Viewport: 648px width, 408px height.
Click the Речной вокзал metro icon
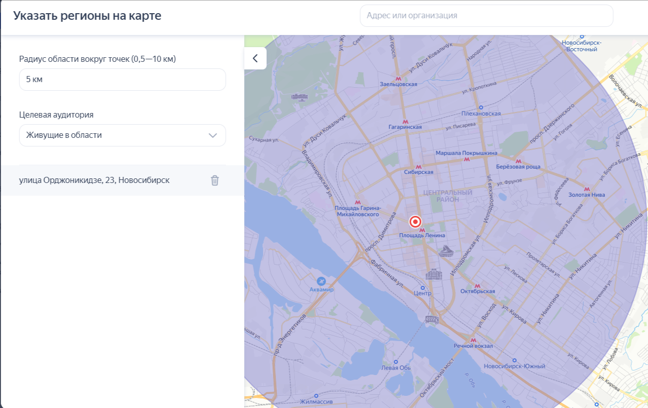473,340
